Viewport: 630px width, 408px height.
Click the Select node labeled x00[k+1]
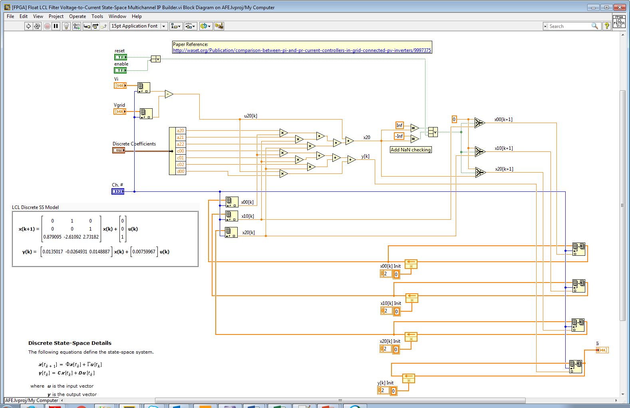tap(480, 123)
